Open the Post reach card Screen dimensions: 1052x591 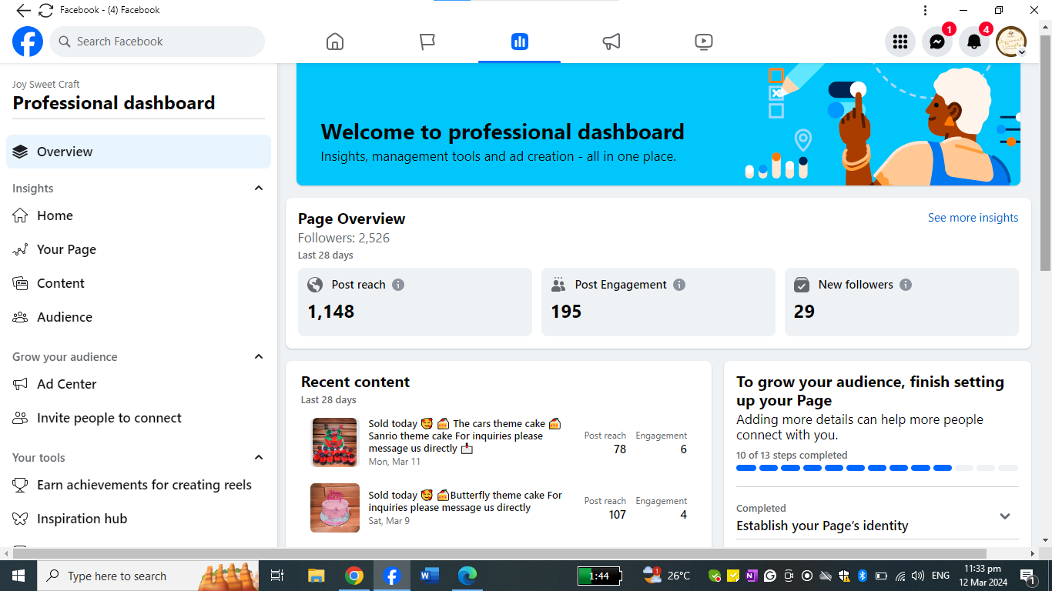click(415, 302)
